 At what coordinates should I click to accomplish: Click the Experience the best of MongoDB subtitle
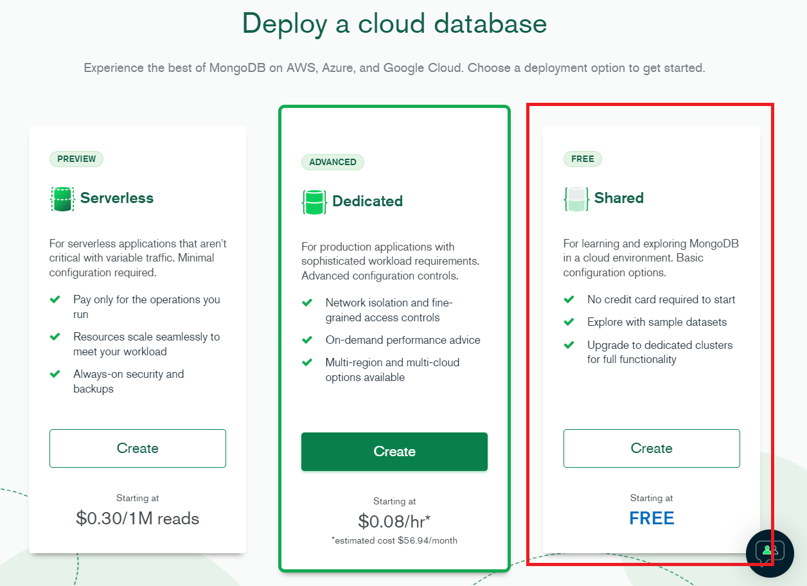[395, 67]
